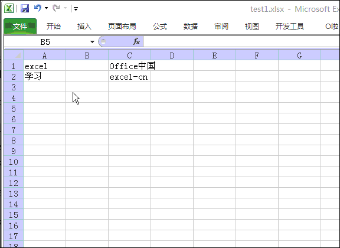Image resolution: width=340 pixels, height=248 pixels.
Task: Select row 1 header
Action: pos(14,66)
